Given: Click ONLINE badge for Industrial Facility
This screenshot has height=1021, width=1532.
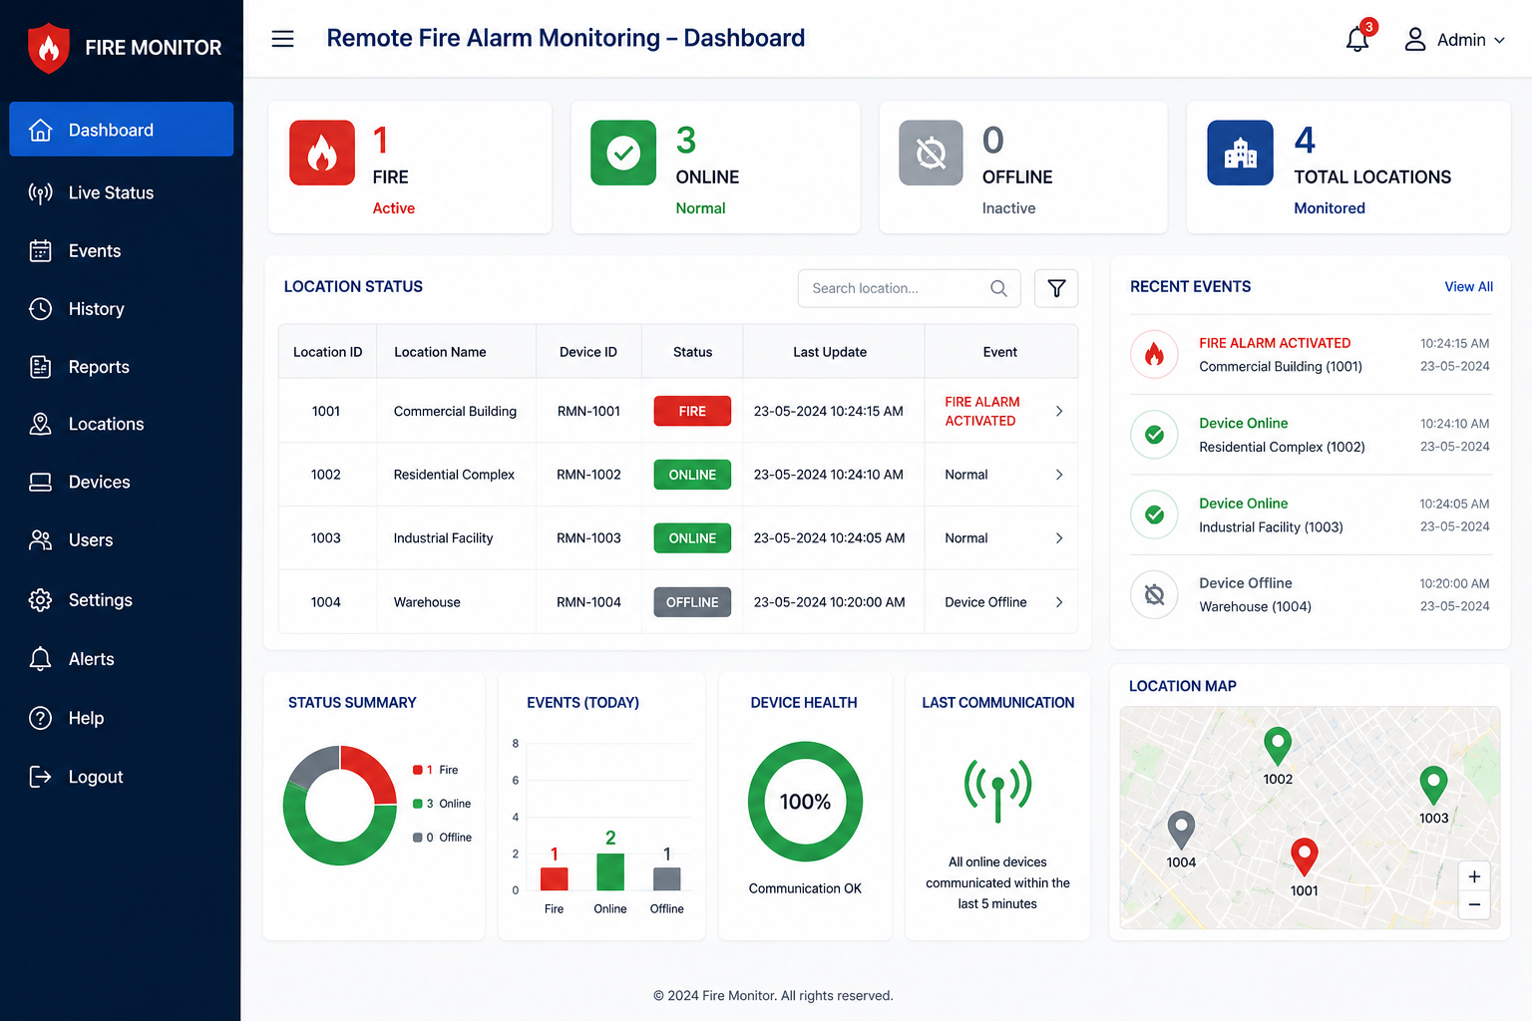Looking at the screenshot, I should 692,538.
